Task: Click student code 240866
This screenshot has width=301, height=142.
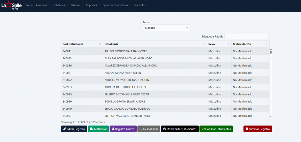Action: pyautogui.click(x=67, y=66)
